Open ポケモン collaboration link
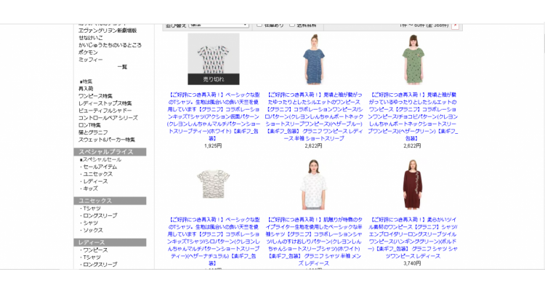 click(88, 52)
